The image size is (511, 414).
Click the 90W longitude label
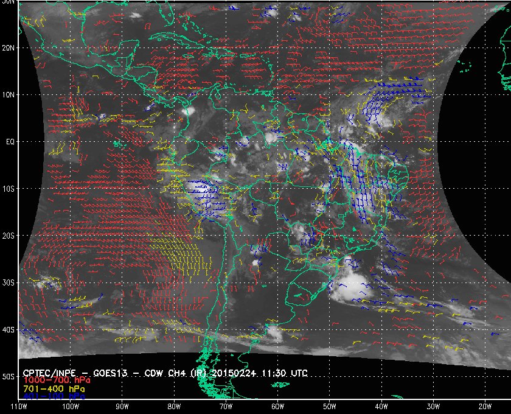[x=122, y=407]
